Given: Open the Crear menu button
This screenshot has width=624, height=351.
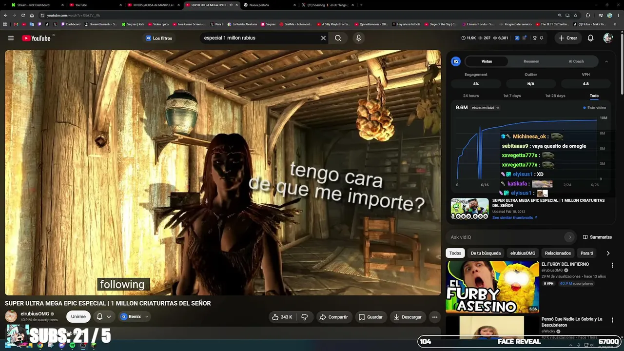Looking at the screenshot, I should click(568, 38).
